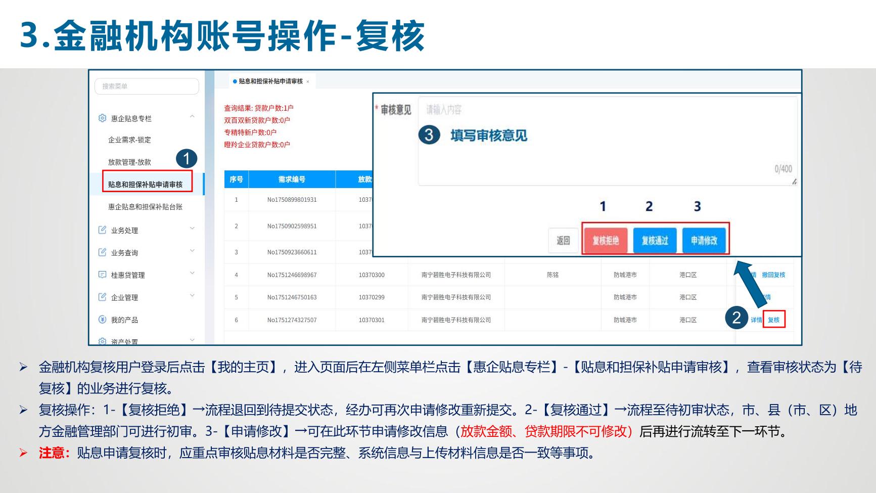876x493 pixels.
Task: Click the edit icon beside 业务查询
Action: [x=102, y=252]
